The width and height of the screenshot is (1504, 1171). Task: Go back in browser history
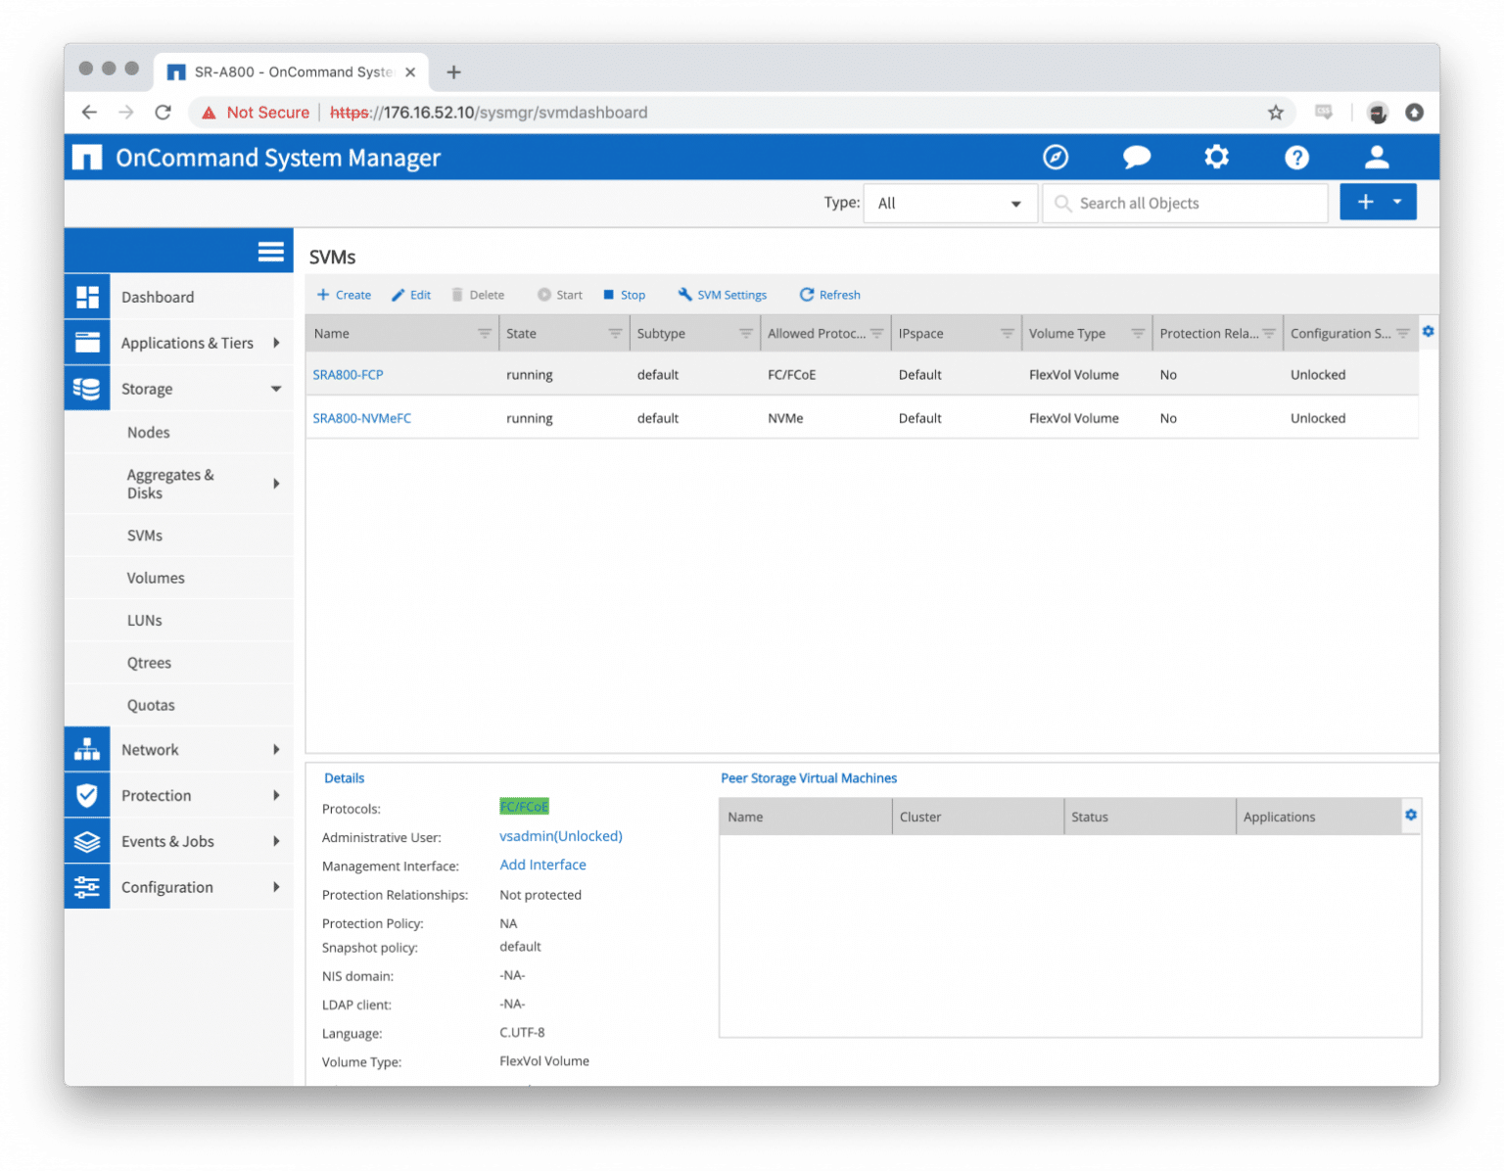(x=89, y=113)
